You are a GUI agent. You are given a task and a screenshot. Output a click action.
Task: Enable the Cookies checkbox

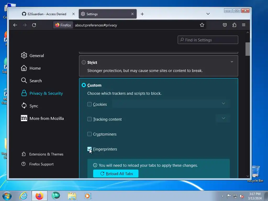(x=90, y=104)
